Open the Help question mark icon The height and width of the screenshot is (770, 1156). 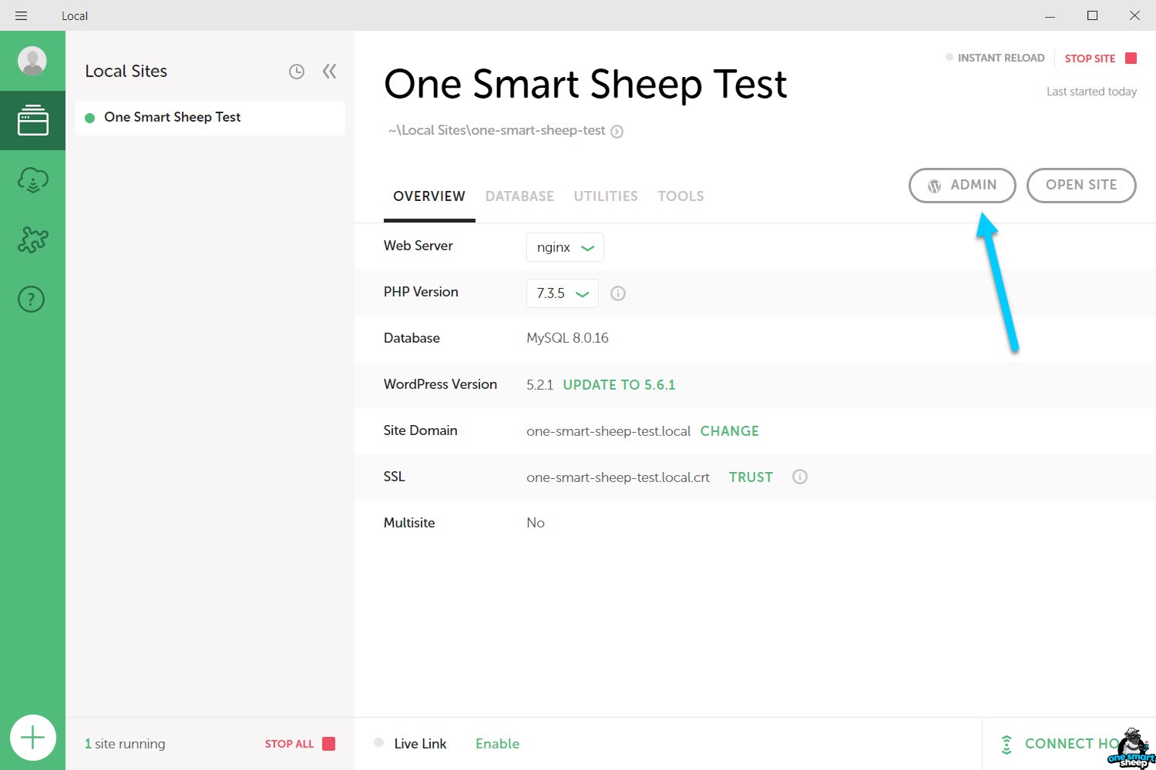32,299
